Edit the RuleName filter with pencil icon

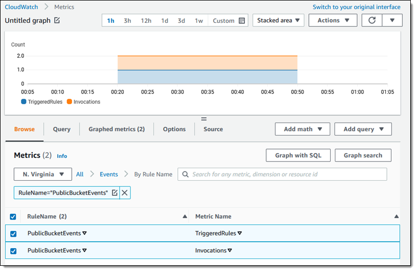point(114,193)
